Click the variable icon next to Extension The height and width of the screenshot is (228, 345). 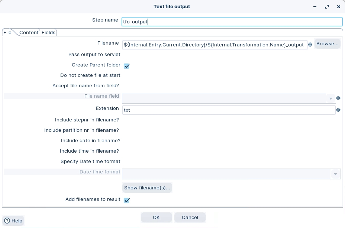coord(338,110)
